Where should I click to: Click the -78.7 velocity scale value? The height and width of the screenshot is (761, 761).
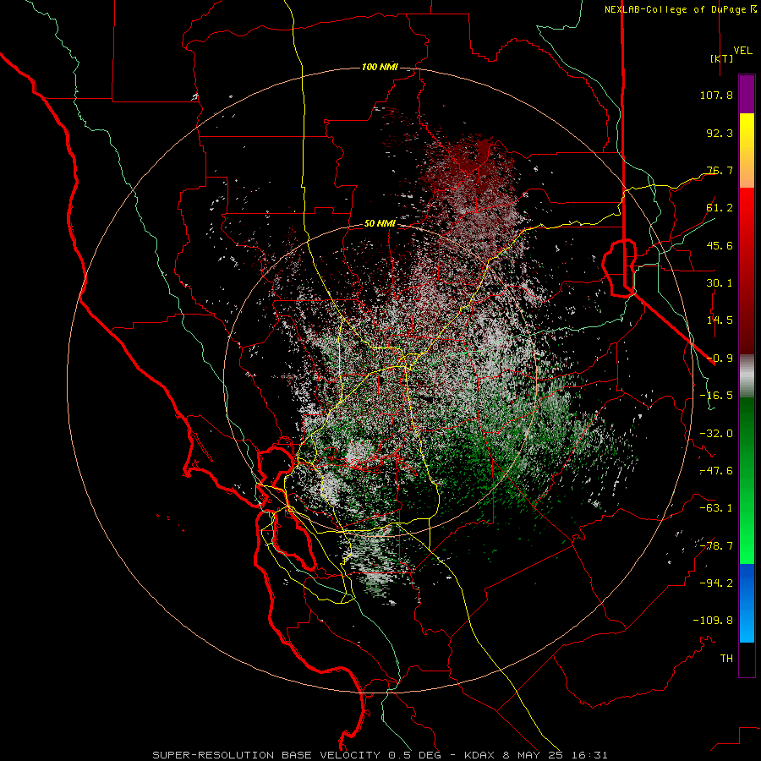click(716, 546)
